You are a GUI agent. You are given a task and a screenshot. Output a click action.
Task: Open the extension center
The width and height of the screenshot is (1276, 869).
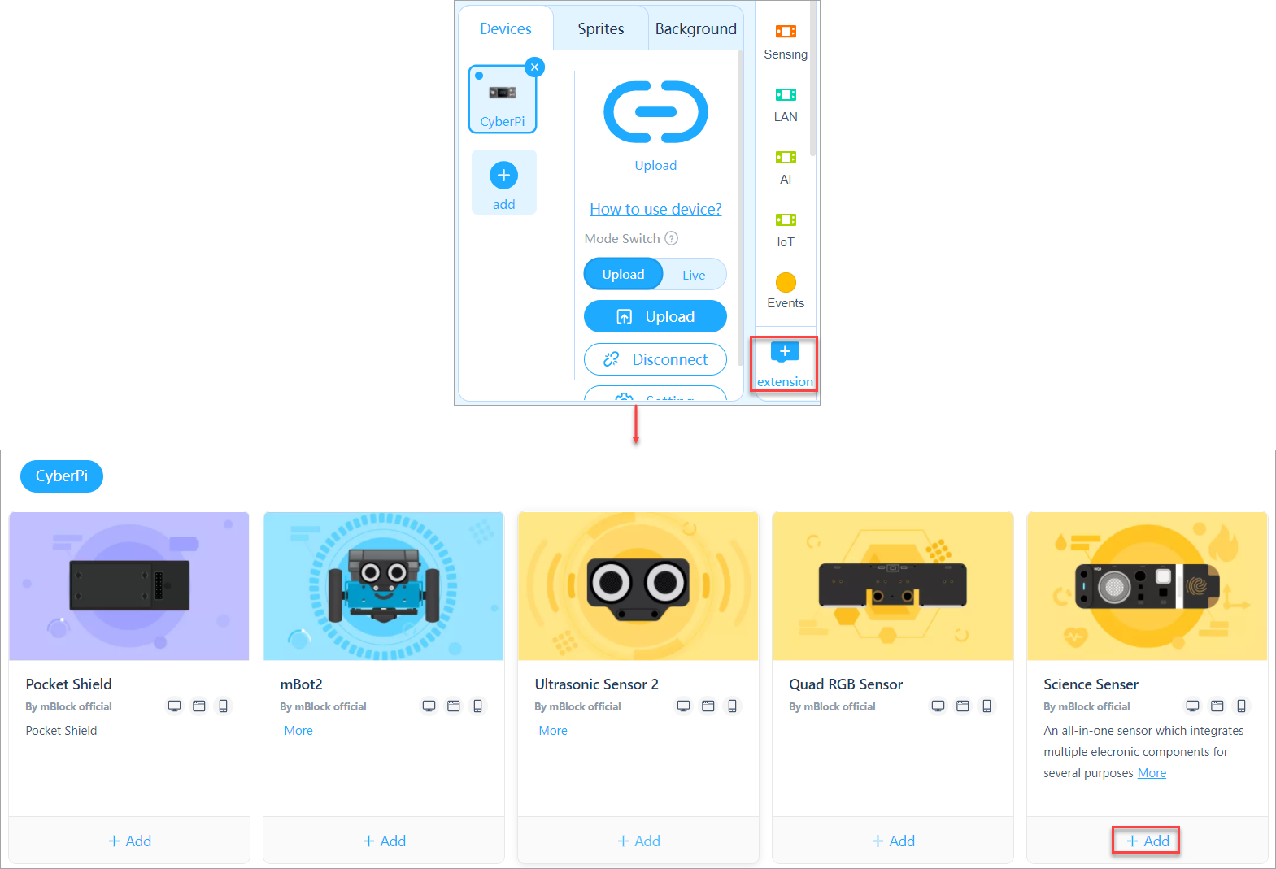coord(784,363)
